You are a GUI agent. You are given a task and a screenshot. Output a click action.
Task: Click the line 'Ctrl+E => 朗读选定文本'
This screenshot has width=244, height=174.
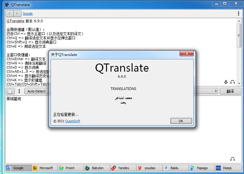(x=26, y=46)
